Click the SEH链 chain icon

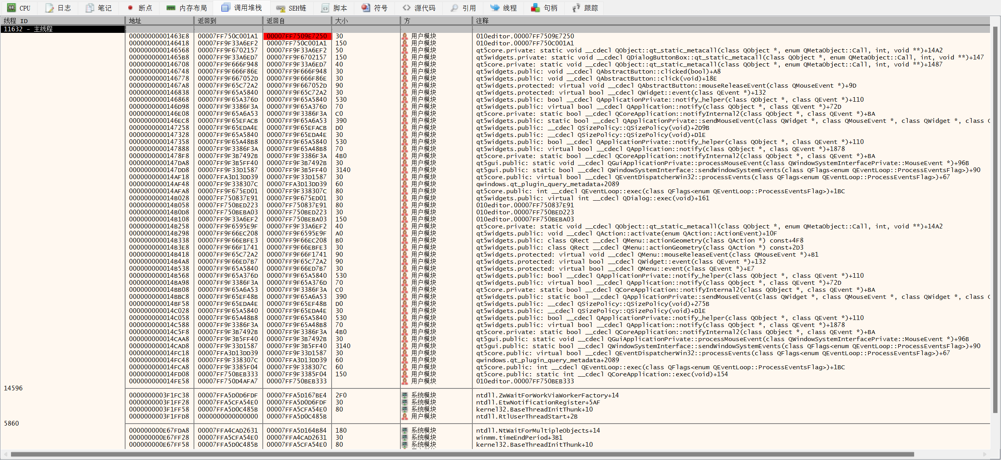(280, 8)
